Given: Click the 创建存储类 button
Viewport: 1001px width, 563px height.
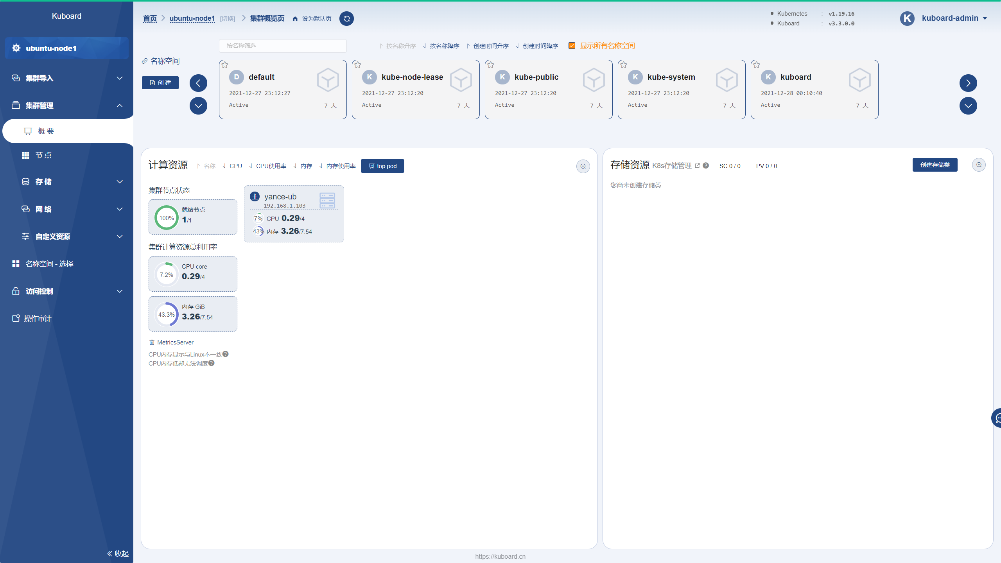Looking at the screenshot, I should (x=935, y=165).
